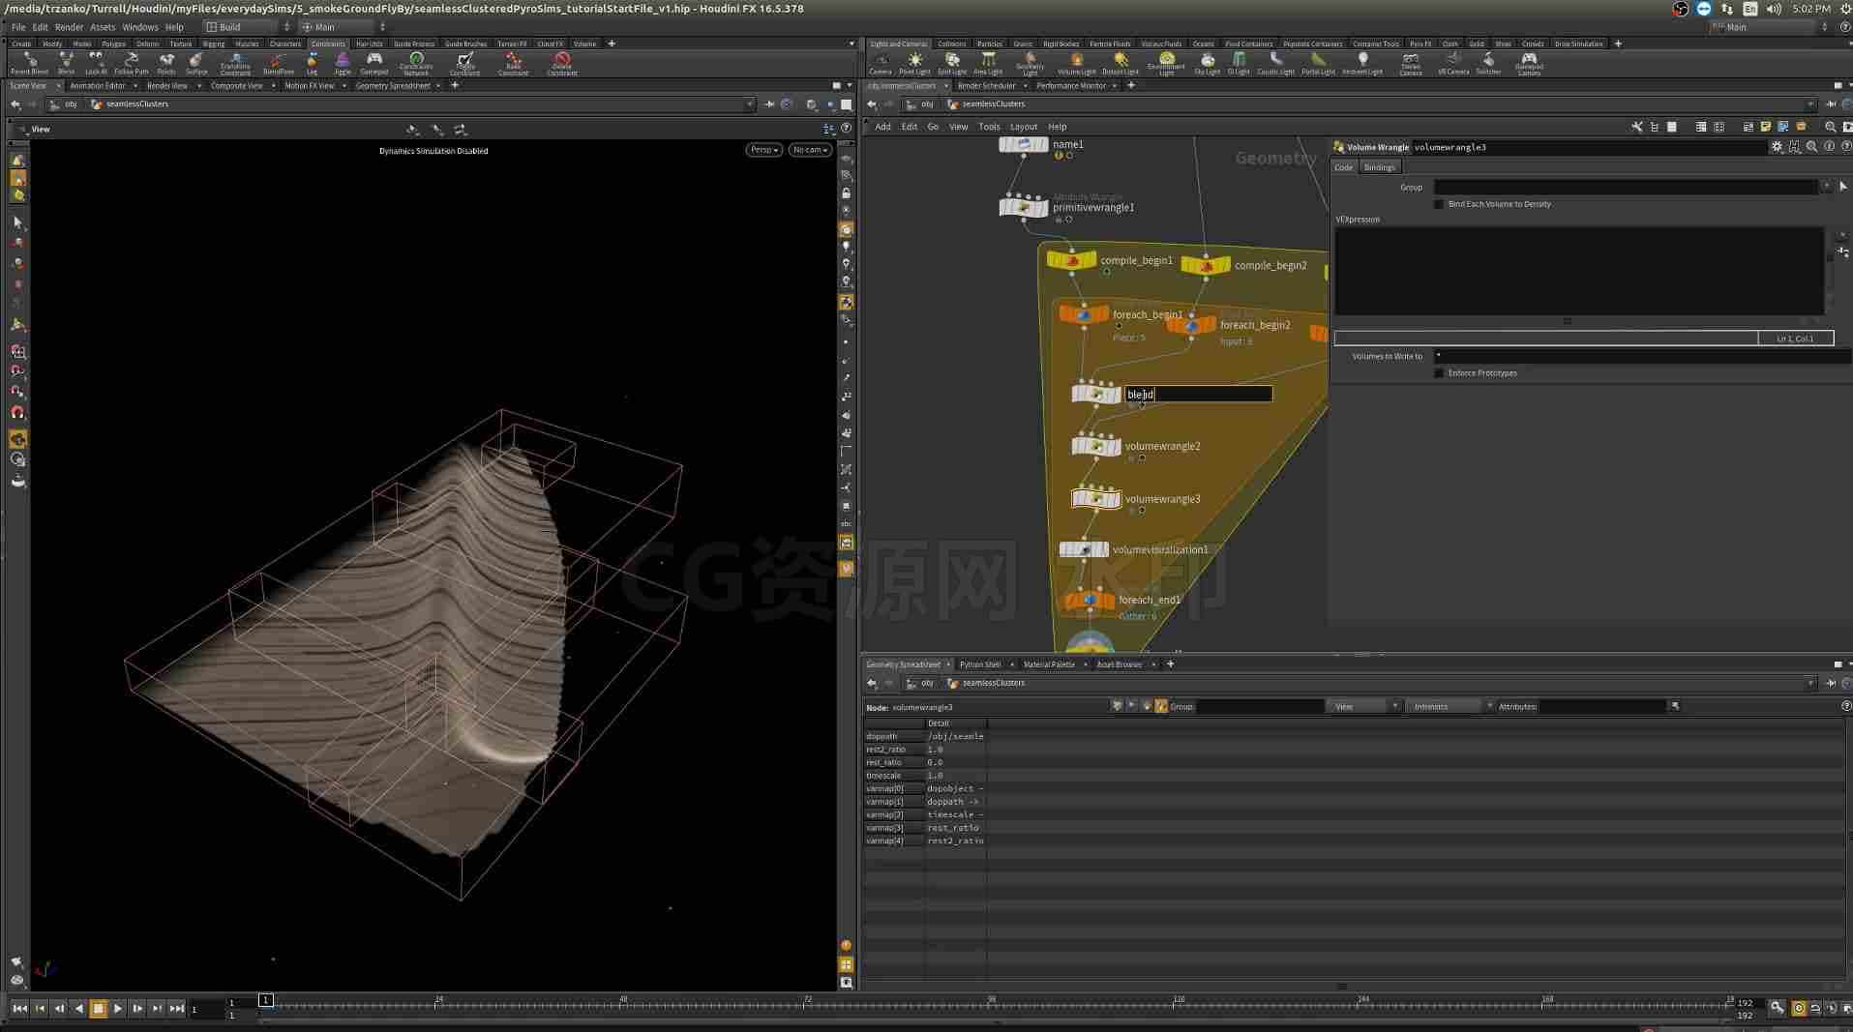Open the No cam camera dropdown

tap(810, 150)
